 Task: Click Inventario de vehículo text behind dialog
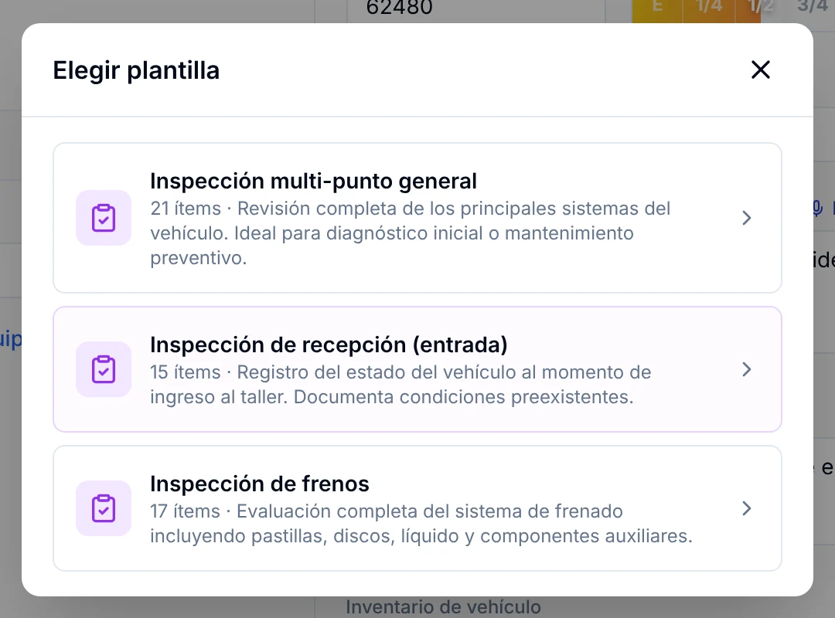[443, 607]
